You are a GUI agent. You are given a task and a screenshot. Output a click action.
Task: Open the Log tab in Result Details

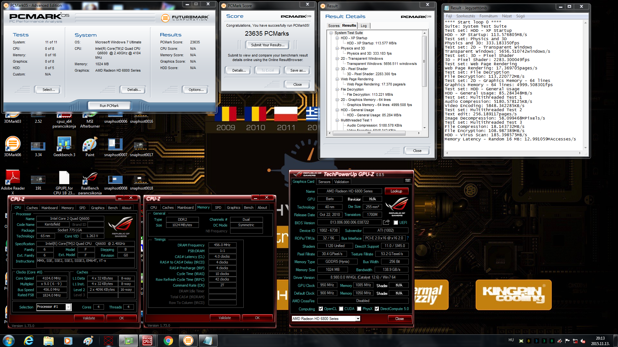363,26
